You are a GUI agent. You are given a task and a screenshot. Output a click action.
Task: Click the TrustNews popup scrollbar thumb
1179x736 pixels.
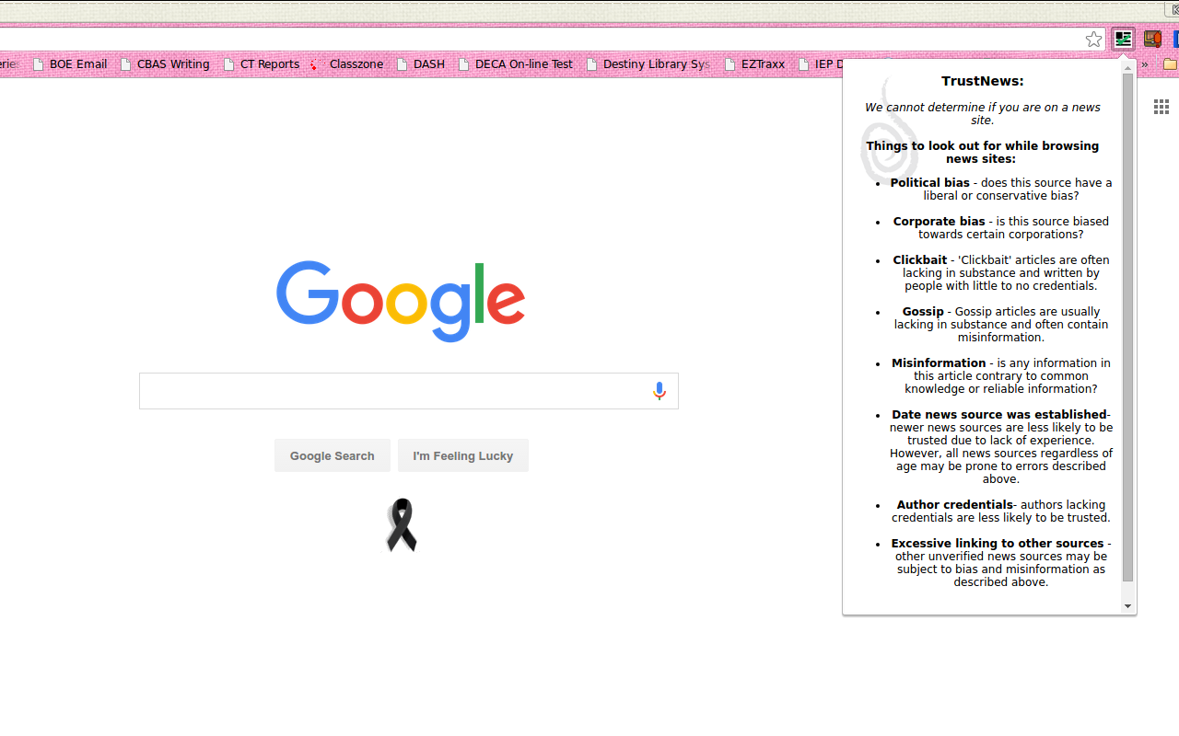pos(1127,328)
